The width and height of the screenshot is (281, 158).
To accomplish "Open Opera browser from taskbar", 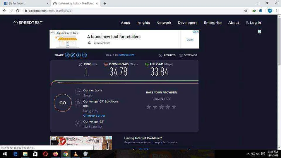I will [x=45, y=154].
